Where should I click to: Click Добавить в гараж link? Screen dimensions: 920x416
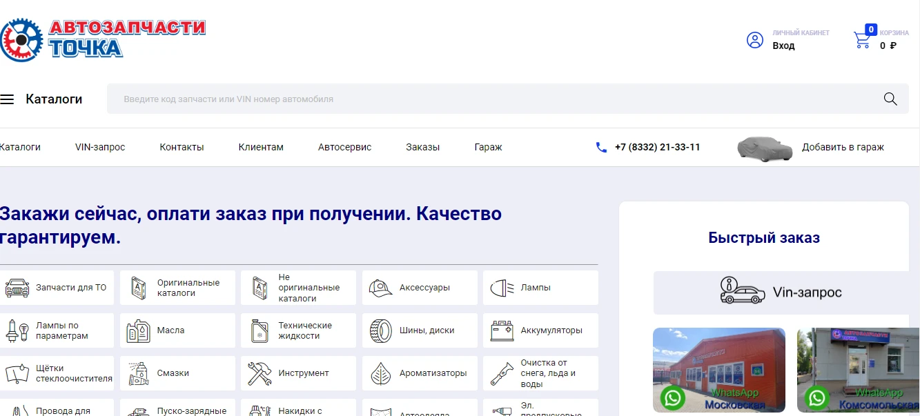pos(843,147)
